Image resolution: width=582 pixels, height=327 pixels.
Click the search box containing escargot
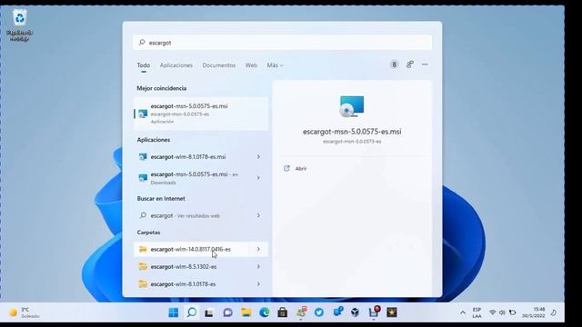[282, 43]
